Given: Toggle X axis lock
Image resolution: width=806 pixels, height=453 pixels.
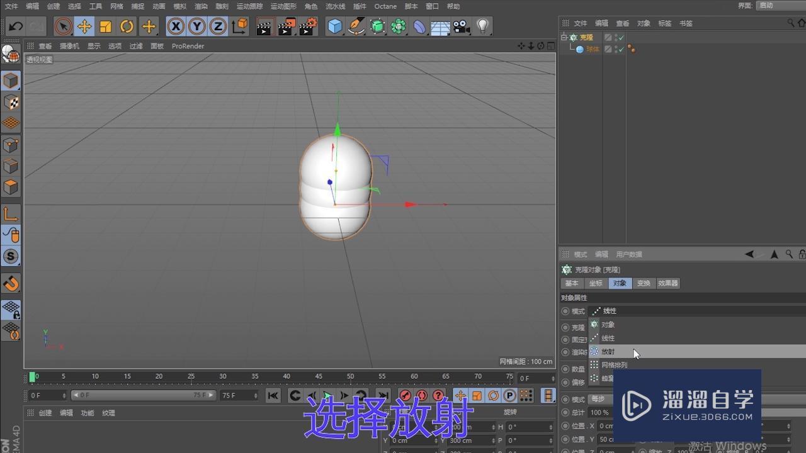Looking at the screenshot, I should click(x=176, y=26).
